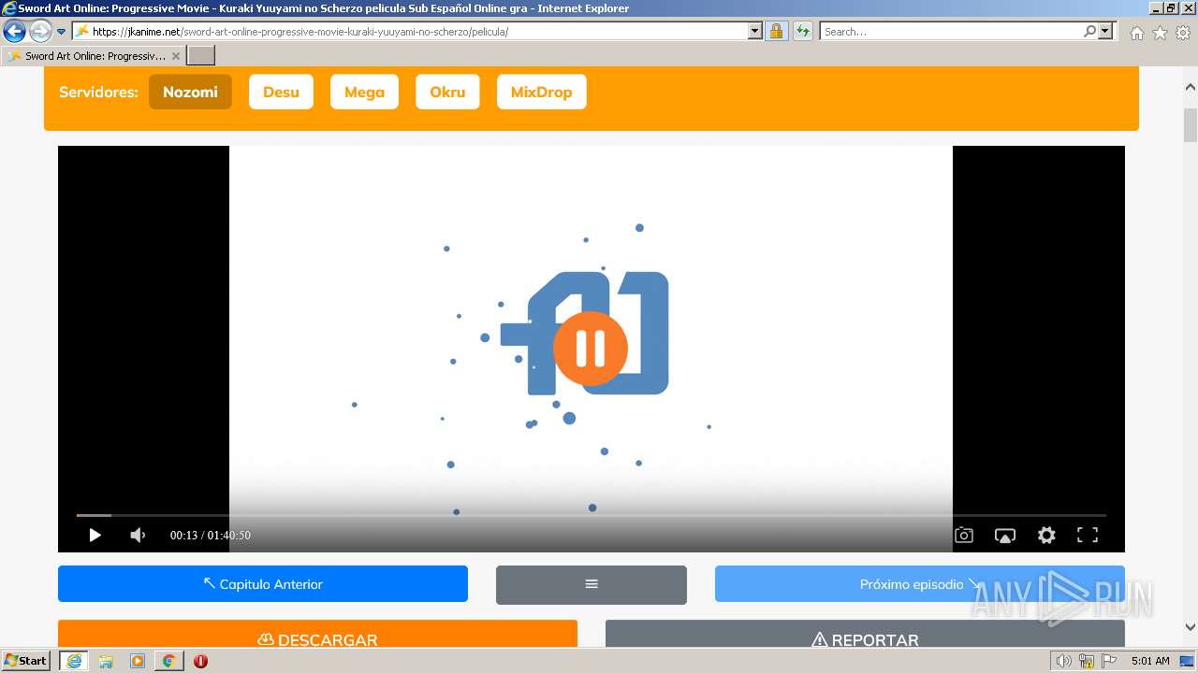Select the Sword Art Online browser tab
Image resolution: width=1198 pixels, height=673 pixels.
[x=94, y=56]
